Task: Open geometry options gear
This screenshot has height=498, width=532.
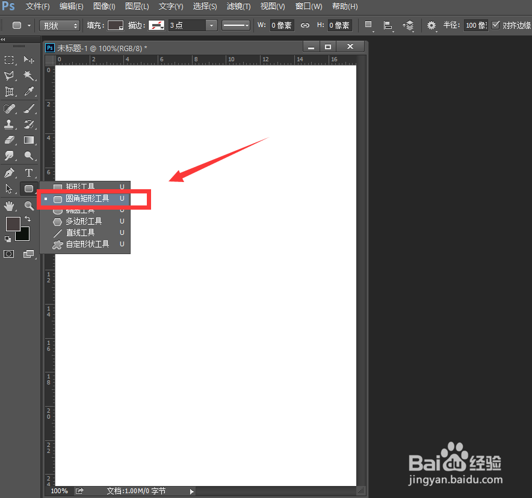Action: [431, 25]
